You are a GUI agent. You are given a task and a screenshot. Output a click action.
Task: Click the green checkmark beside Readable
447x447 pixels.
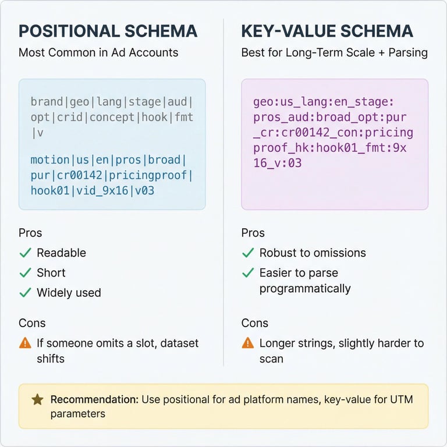25,253
